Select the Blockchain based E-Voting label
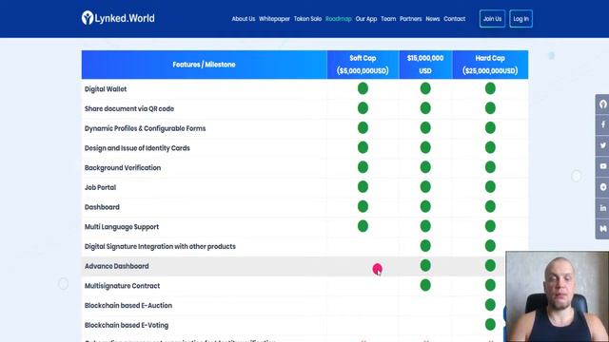This screenshot has width=609, height=342. pyautogui.click(x=127, y=325)
